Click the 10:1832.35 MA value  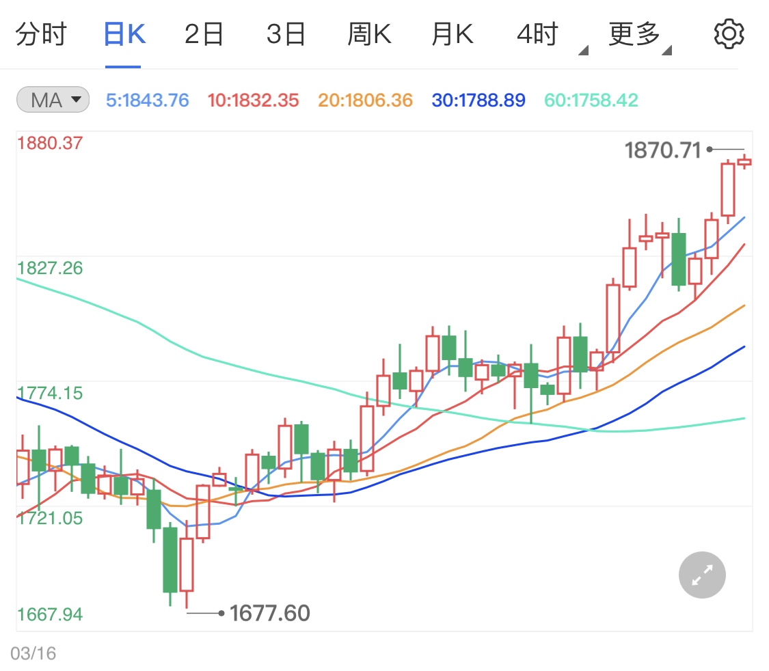click(253, 100)
